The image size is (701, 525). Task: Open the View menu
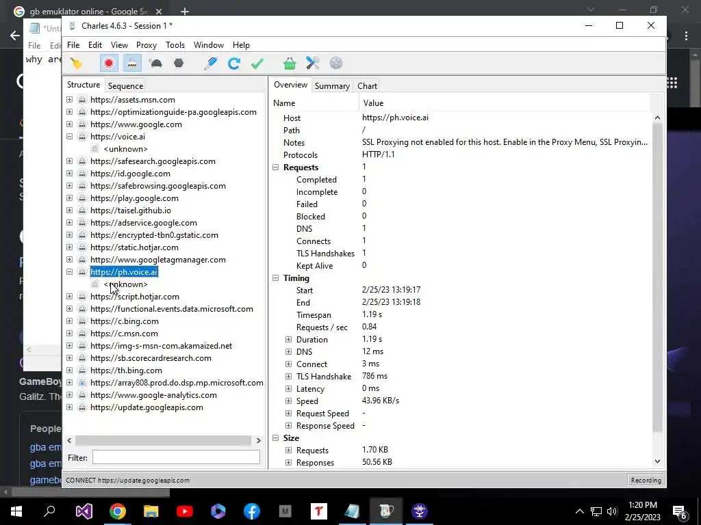click(x=119, y=45)
